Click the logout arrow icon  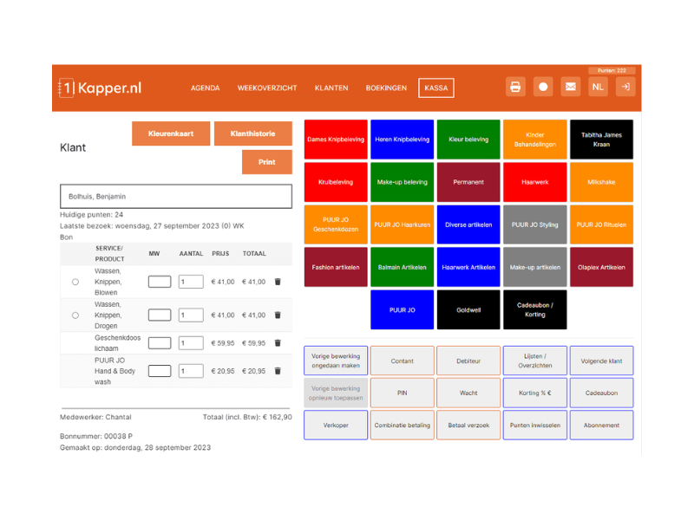[625, 87]
